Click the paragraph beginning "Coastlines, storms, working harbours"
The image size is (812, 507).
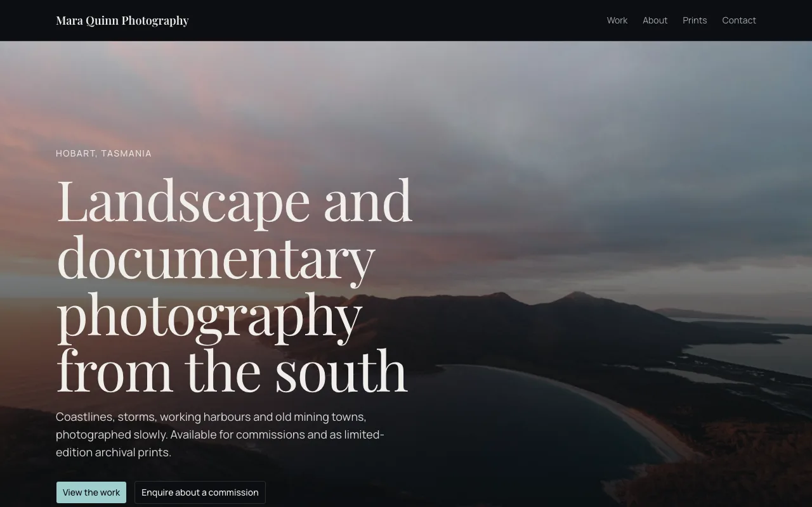(220, 435)
